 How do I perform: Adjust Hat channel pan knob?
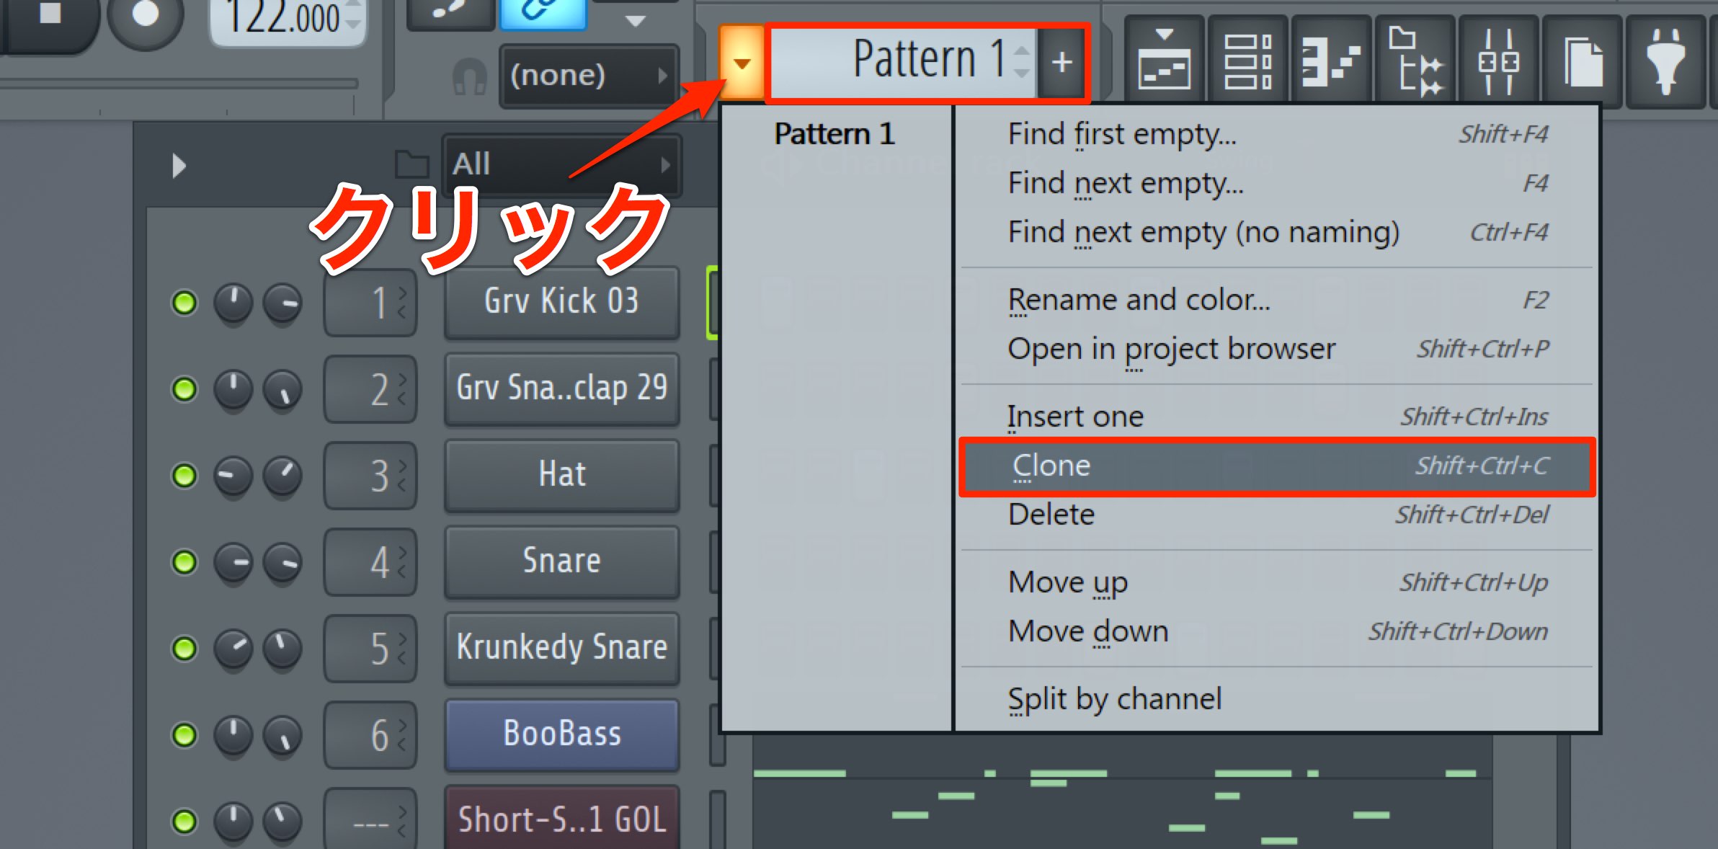pos(233,476)
